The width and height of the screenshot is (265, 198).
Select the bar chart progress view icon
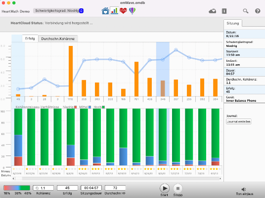tap(114, 11)
